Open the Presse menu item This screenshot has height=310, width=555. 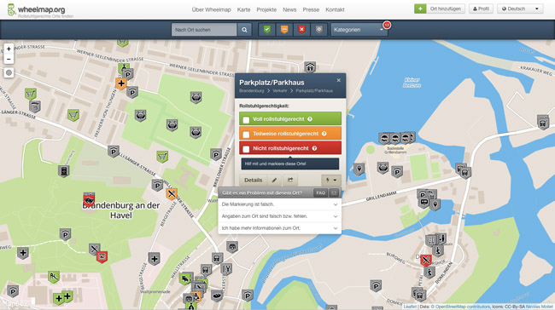pyautogui.click(x=311, y=9)
